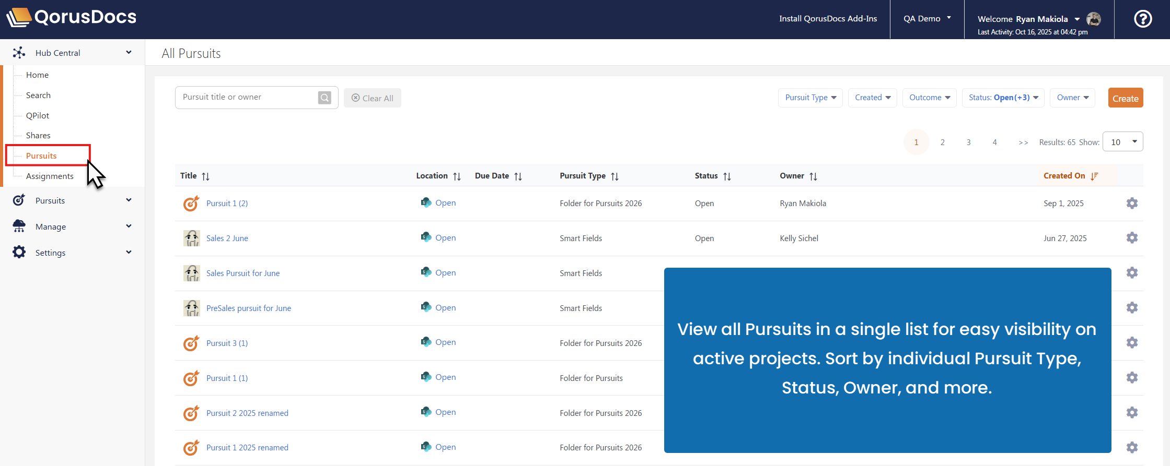
Task: Open the PreSales pursuit for June link
Action: pyautogui.click(x=249, y=308)
